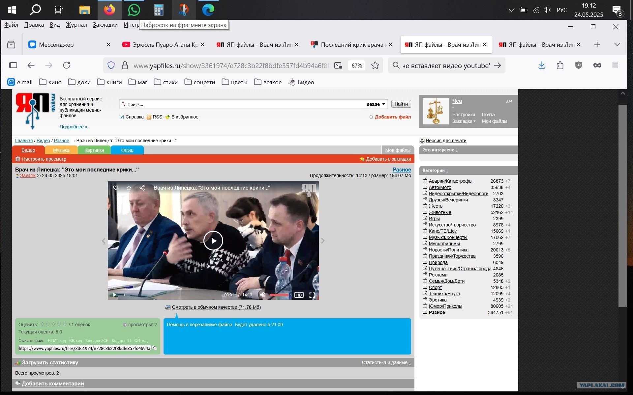Click 'Добавить файл' link

[x=393, y=117]
